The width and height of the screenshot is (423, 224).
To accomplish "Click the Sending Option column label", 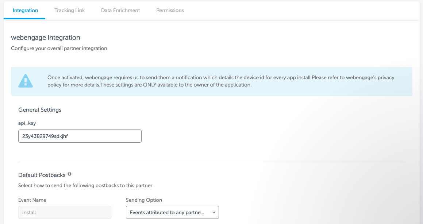I will (143, 200).
